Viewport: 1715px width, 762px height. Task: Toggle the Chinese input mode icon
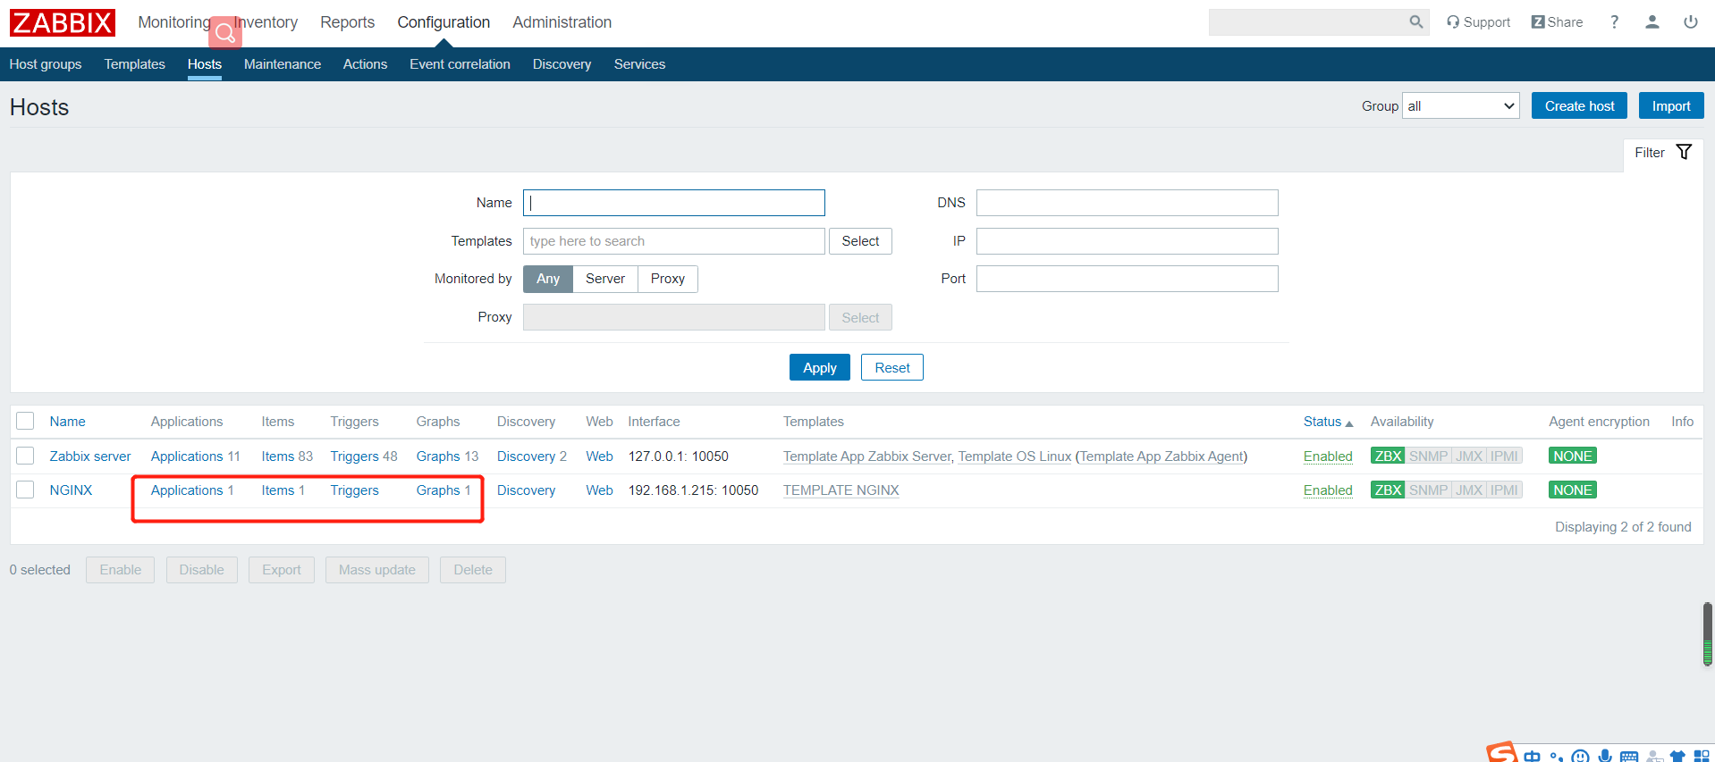point(1533,756)
